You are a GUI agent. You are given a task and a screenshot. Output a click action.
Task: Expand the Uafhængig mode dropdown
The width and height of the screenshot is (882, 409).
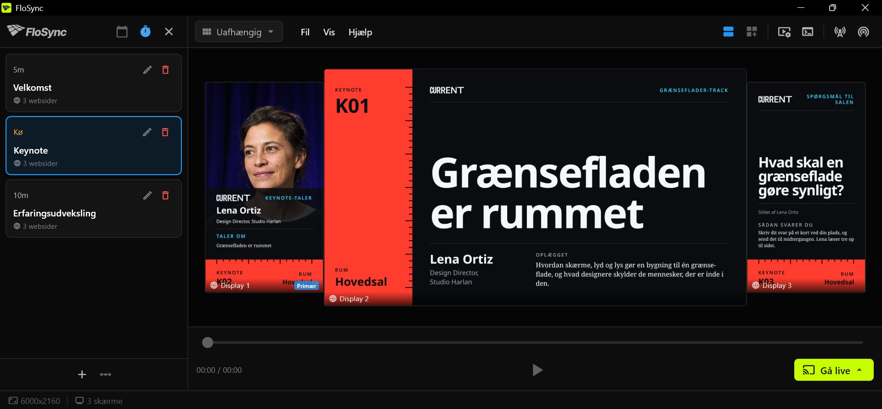(239, 32)
